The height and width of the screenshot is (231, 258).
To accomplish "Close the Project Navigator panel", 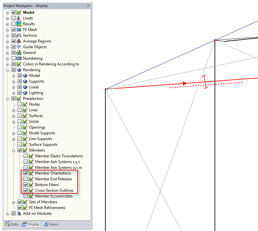I will coord(88,6).
